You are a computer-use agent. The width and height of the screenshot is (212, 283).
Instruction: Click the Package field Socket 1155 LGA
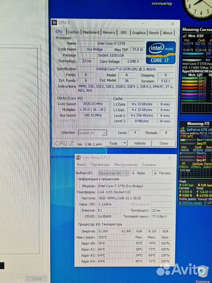point(111,55)
